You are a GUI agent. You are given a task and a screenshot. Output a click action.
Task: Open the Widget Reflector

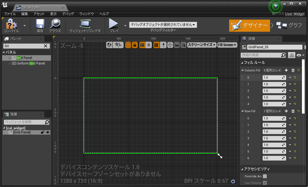coord(85,26)
